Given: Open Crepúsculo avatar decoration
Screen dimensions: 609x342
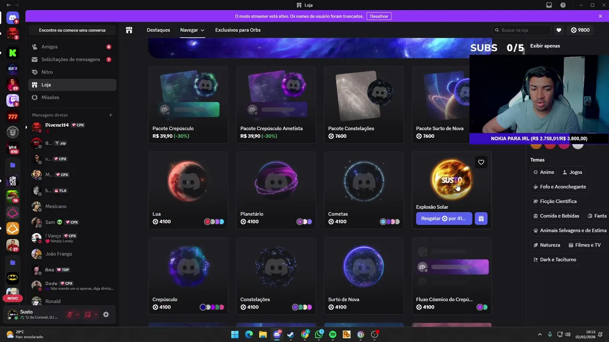Looking at the screenshot, I should pyautogui.click(x=188, y=275).
